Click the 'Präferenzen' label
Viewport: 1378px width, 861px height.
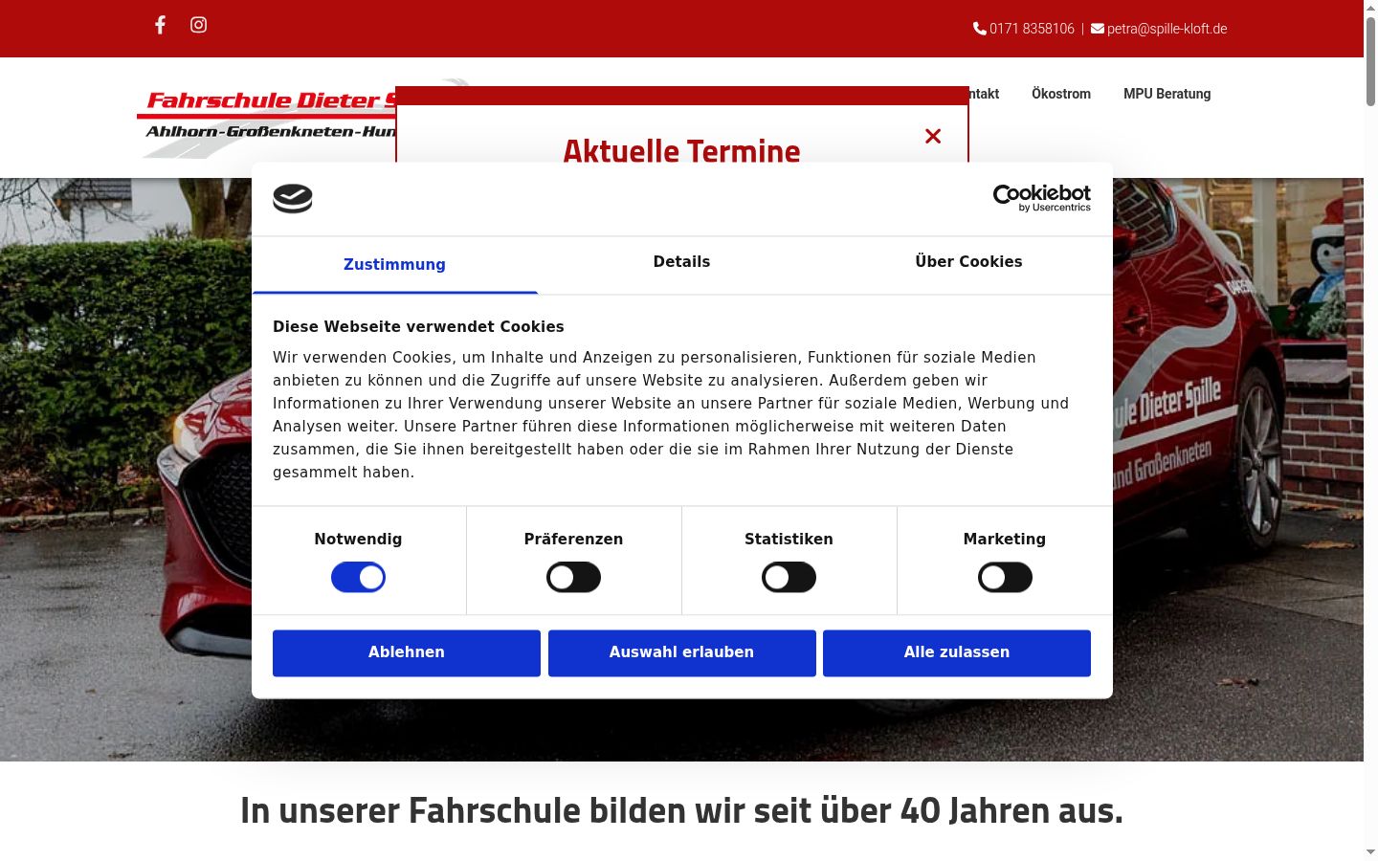pos(573,539)
